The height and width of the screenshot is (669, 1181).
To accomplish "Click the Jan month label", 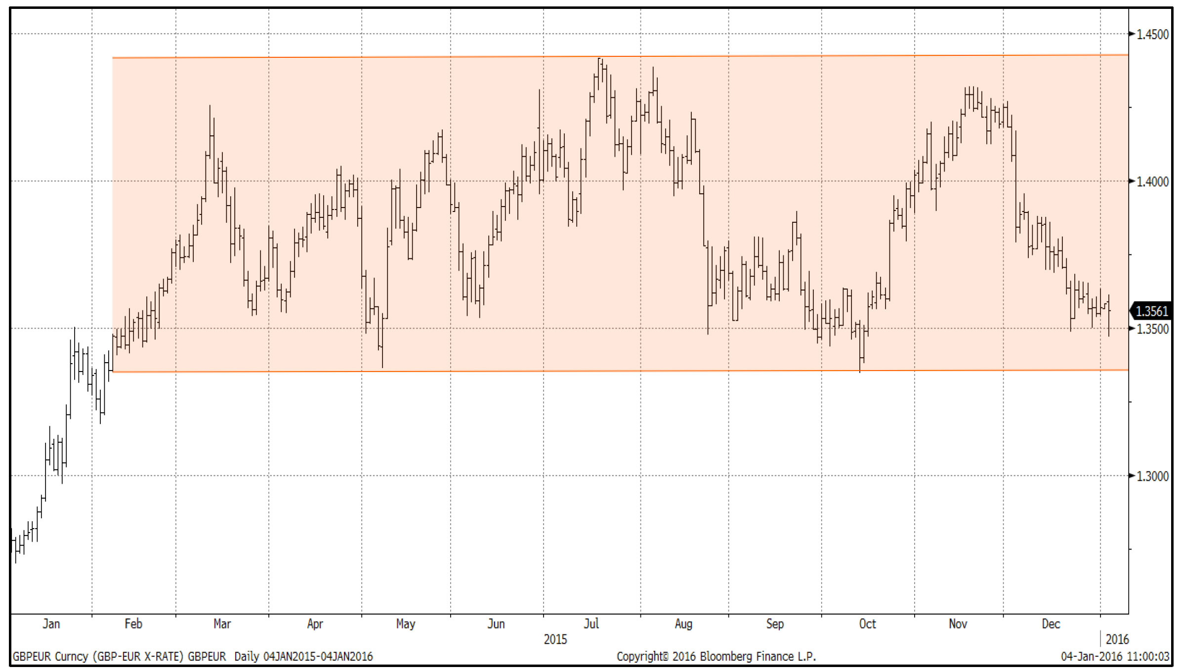I will [51, 624].
